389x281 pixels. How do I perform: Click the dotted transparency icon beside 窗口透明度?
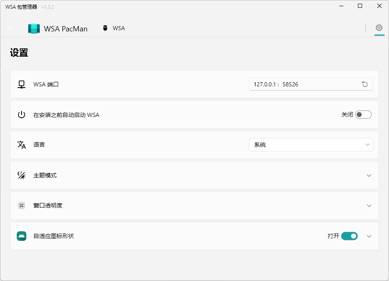coord(22,205)
